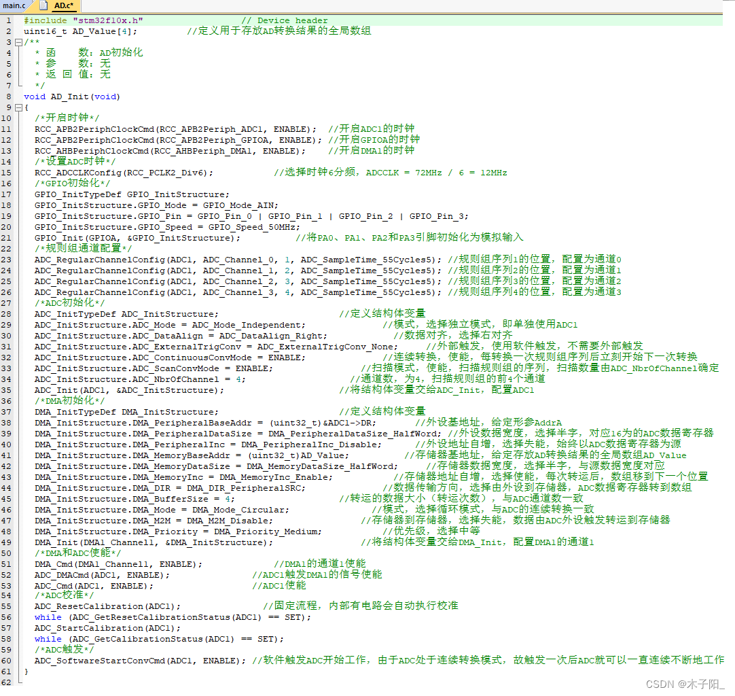Click the ADC_Channel_2 regular channel config line
The width and height of the screenshot is (735, 696).
238,281
